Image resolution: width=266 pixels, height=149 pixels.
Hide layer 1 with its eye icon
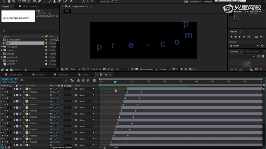[2, 89]
